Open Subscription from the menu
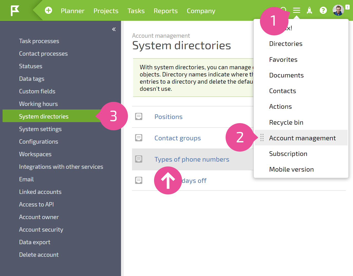Screen dimensions: 353x276 (x=288, y=154)
